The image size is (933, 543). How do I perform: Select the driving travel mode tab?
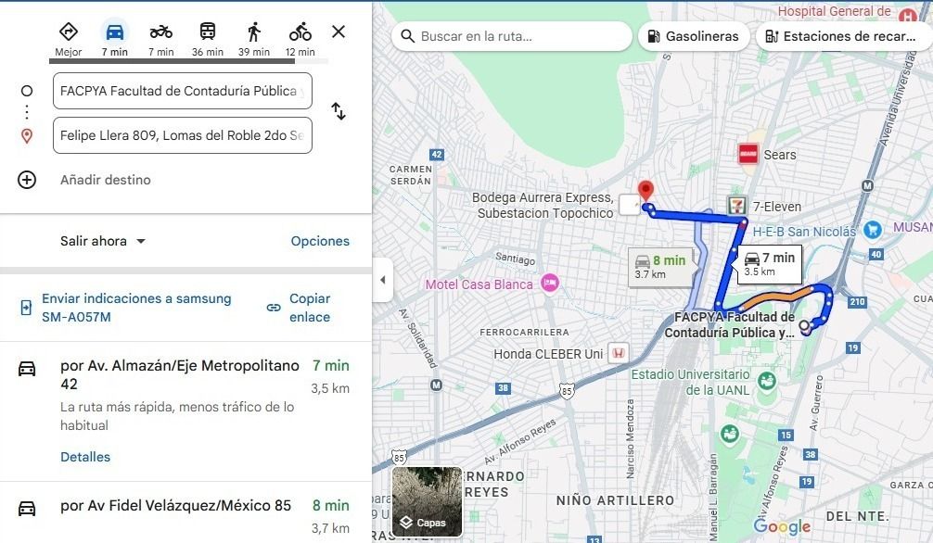point(115,39)
